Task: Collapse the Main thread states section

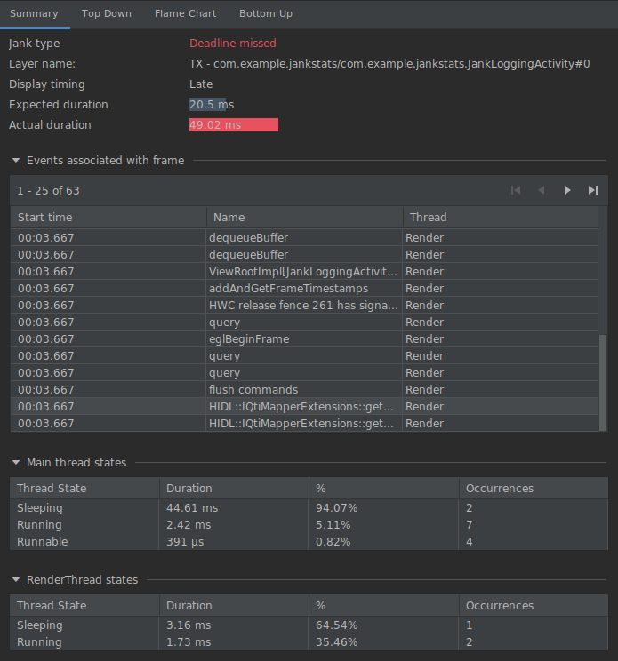Action: (16, 463)
